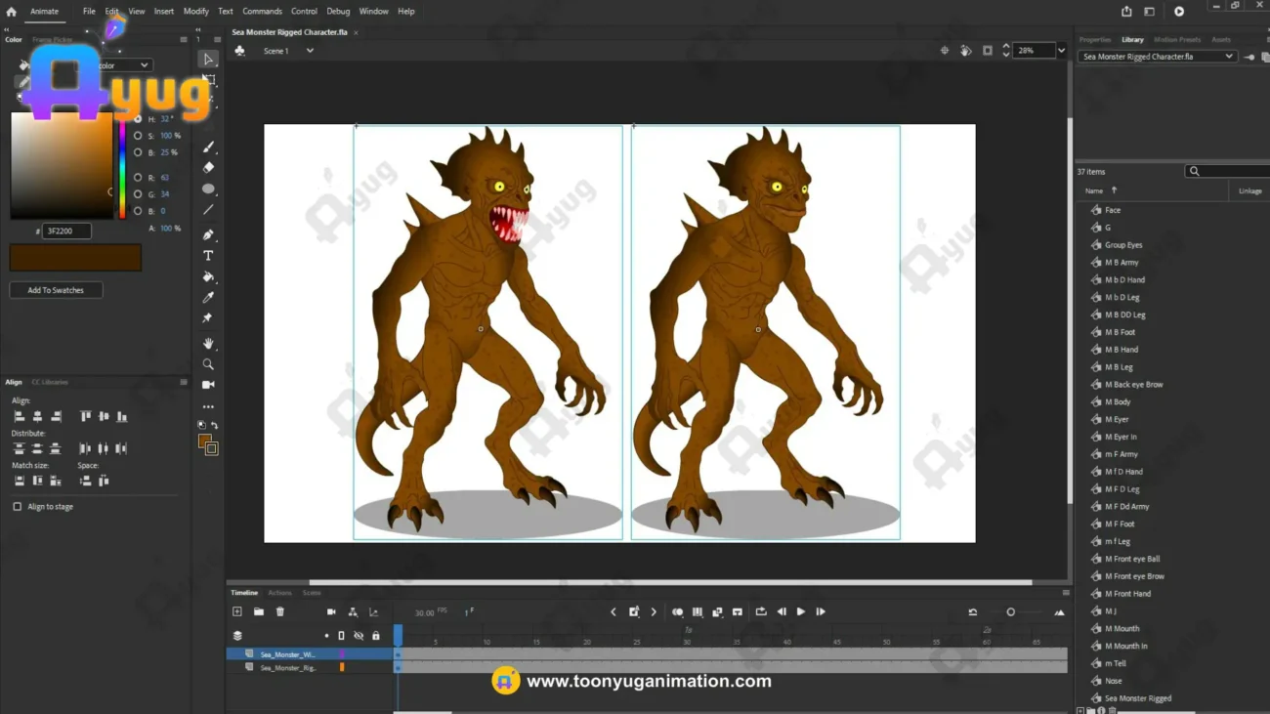Toggle onion skin in timeline
This screenshot has height=714, width=1270.
[x=677, y=612]
